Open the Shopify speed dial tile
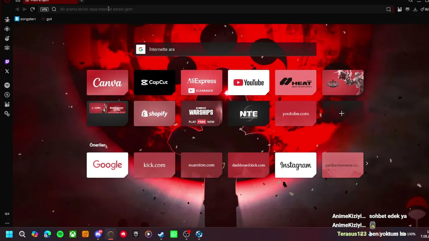 coord(155,114)
